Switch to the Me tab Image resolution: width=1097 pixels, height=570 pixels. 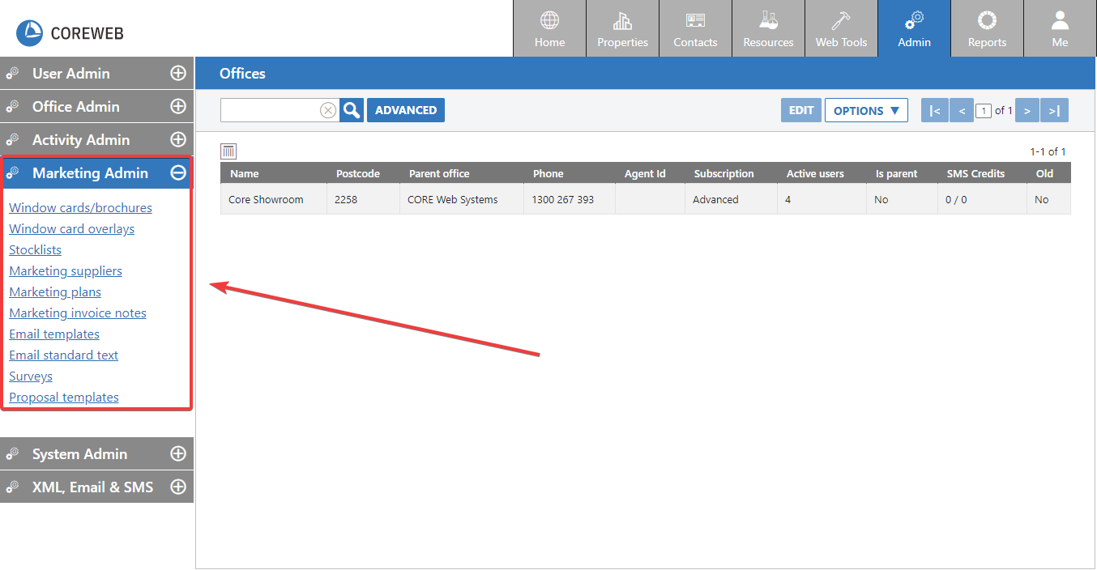(1060, 29)
